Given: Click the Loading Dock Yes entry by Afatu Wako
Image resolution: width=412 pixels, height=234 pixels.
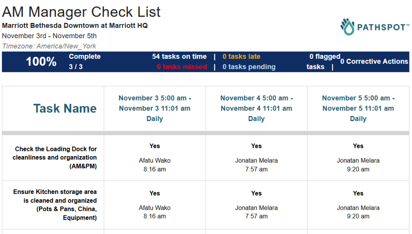Looking at the screenshot, I should [155, 146].
